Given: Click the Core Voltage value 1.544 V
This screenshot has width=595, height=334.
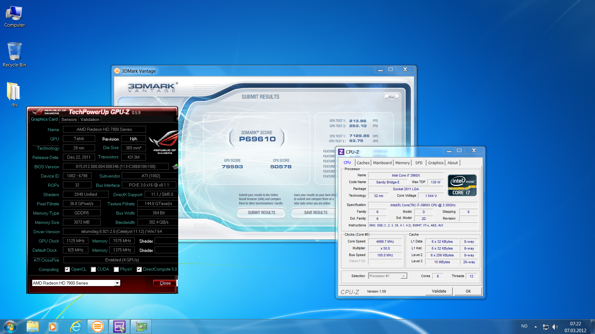Looking at the screenshot, I should tap(431, 196).
